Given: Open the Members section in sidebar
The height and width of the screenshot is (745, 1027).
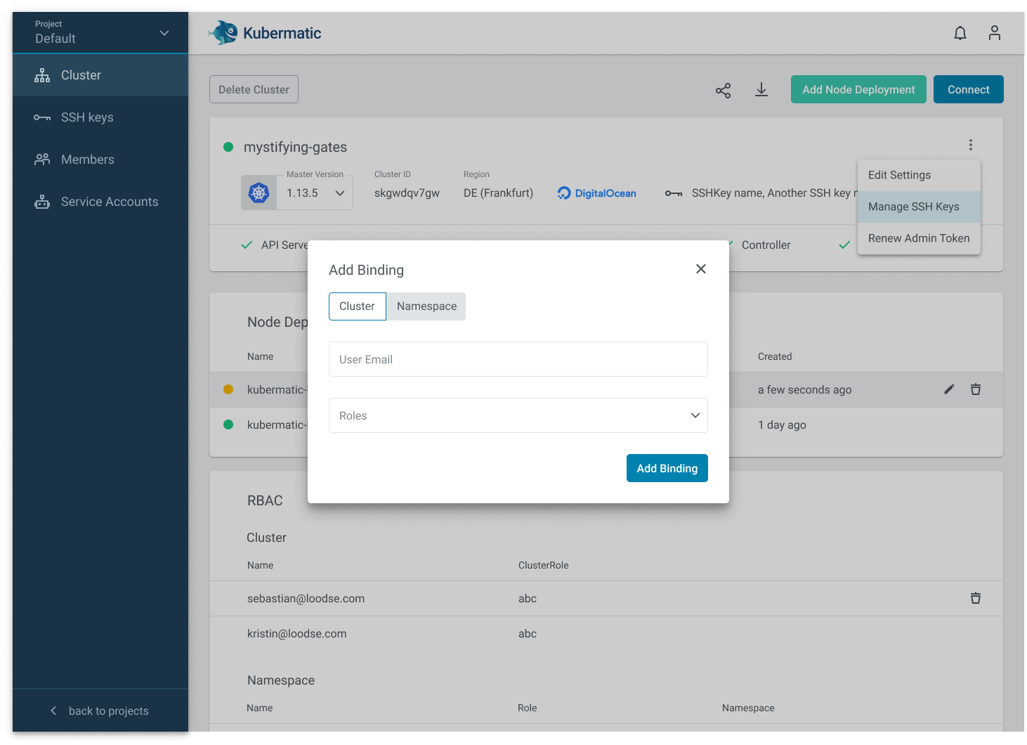Looking at the screenshot, I should pos(88,159).
